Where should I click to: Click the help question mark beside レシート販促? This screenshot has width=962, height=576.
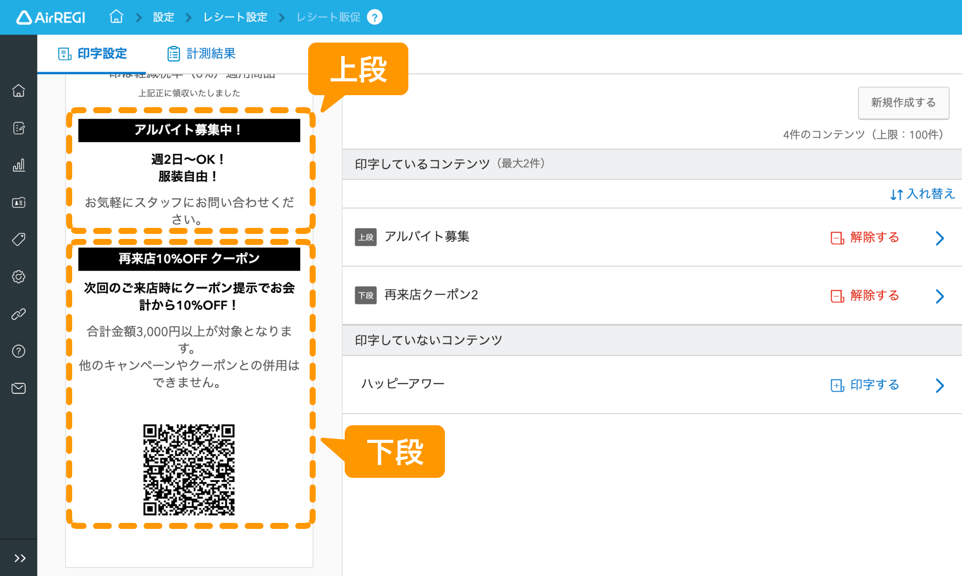click(x=374, y=17)
